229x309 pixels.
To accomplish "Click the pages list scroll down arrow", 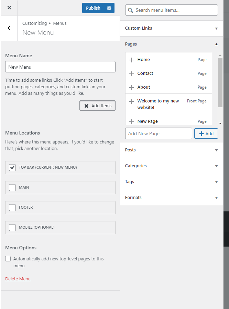I will click(x=220, y=123).
